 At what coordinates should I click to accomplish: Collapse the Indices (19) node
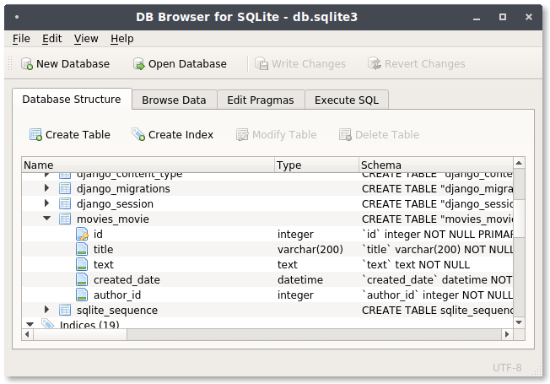pos(30,325)
